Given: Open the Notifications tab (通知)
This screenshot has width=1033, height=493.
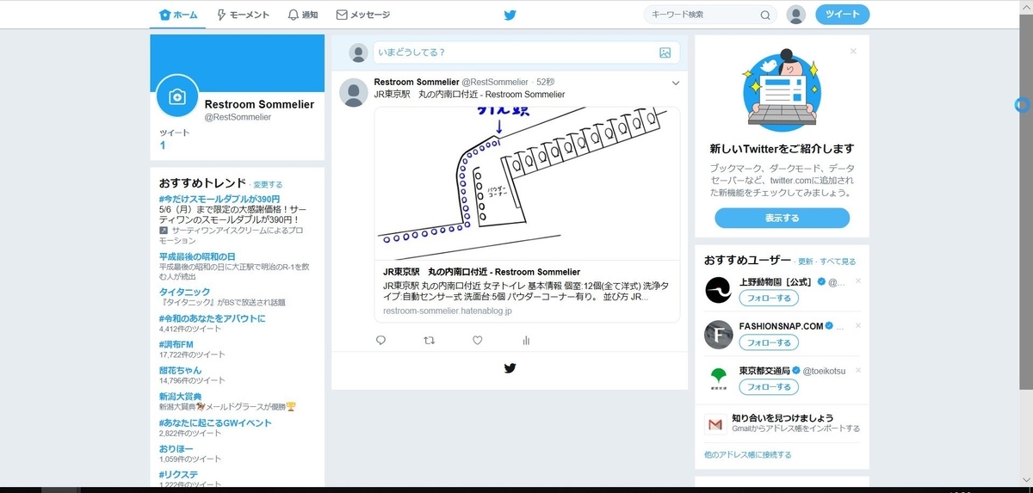Looking at the screenshot, I should 303,15.
